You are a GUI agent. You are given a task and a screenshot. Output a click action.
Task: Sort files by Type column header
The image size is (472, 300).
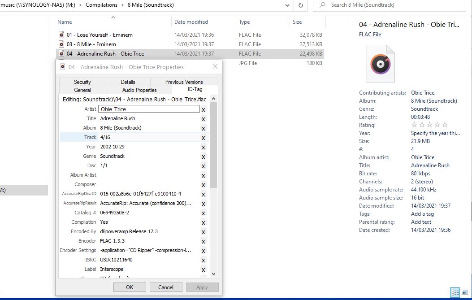244,22
